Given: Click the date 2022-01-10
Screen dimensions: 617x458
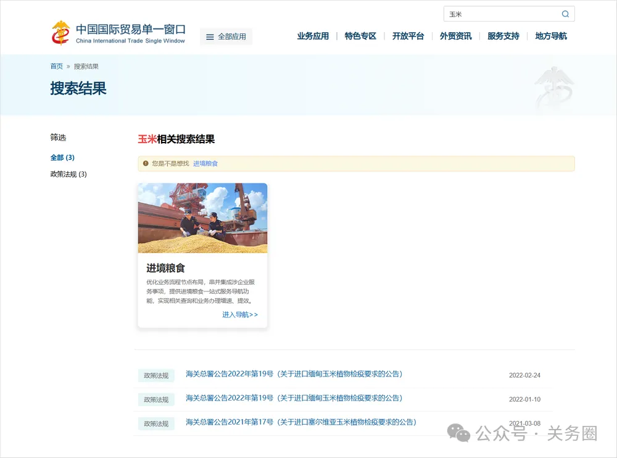Looking at the screenshot, I should pyautogui.click(x=524, y=399).
